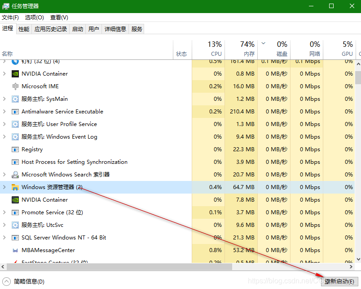361x289 pixels.
Task: Switch to the 性能 tab
Action: (x=24, y=29)
